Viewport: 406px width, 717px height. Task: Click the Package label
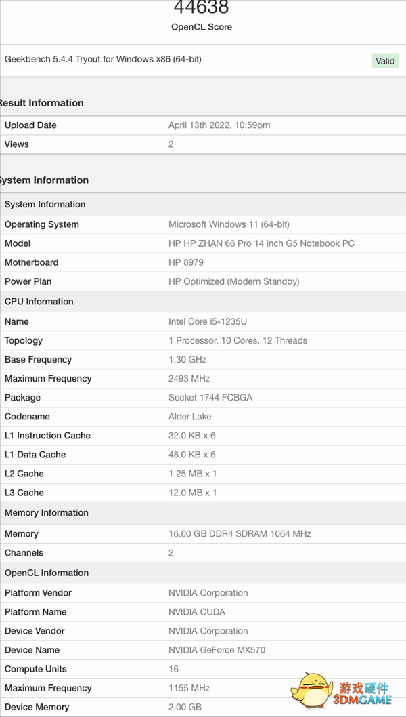pyautogui.click(x=22, y=398)
